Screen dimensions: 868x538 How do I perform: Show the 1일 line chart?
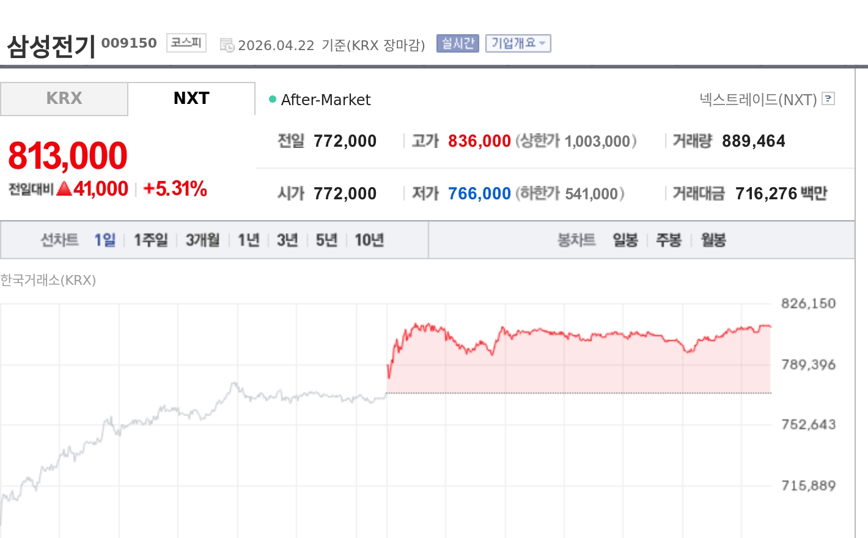pyautogui.click(x=105, y=240)
